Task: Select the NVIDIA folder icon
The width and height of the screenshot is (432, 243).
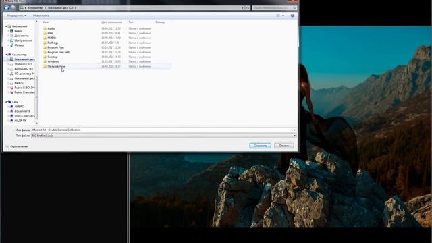Action: click(x=45, y=38)
